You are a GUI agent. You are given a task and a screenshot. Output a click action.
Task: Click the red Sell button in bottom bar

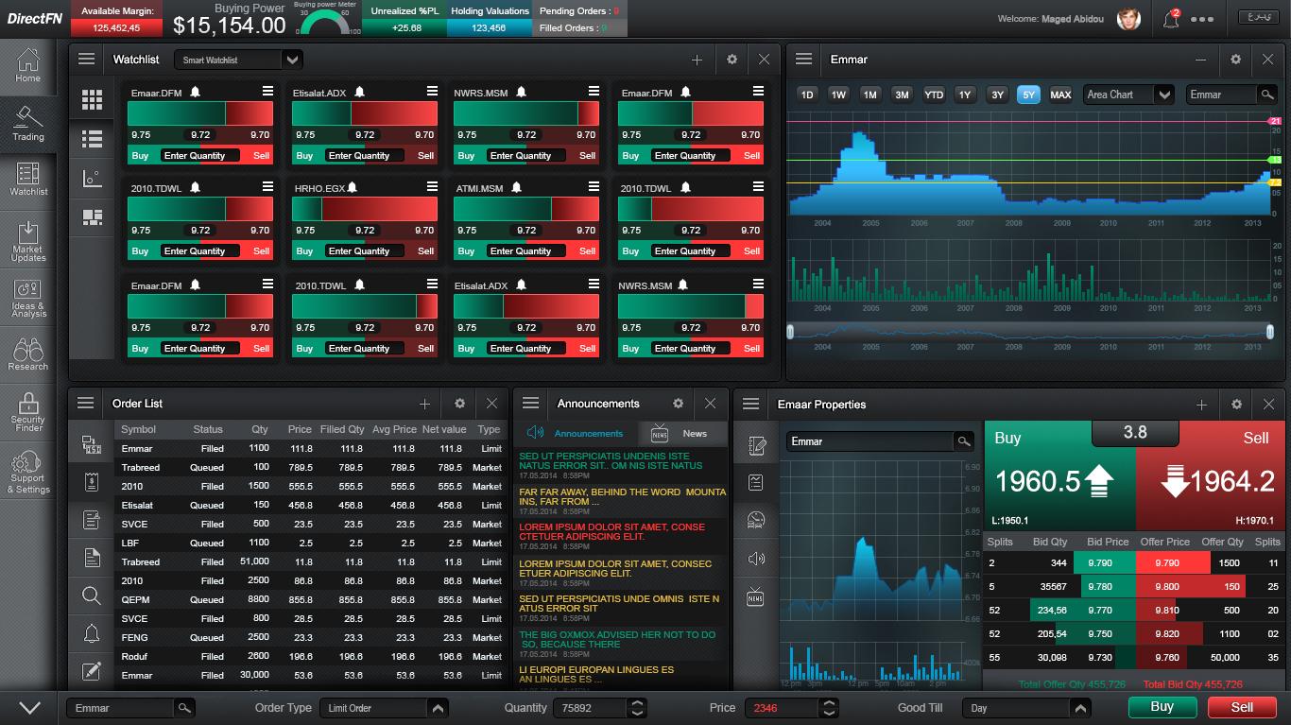[x=1242, y=707]
